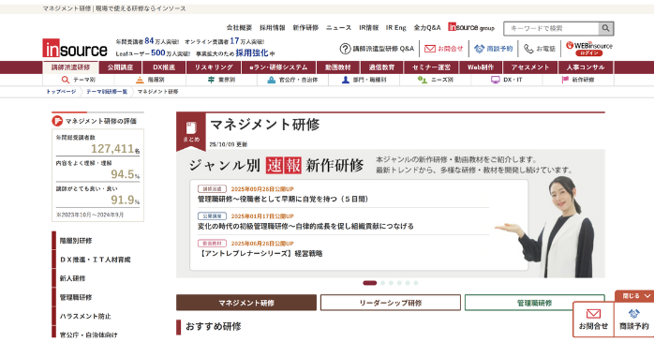Screen dimensions: 654x342
Task: Click the people icon for ニーズ別
Action: tap(422, 80)
